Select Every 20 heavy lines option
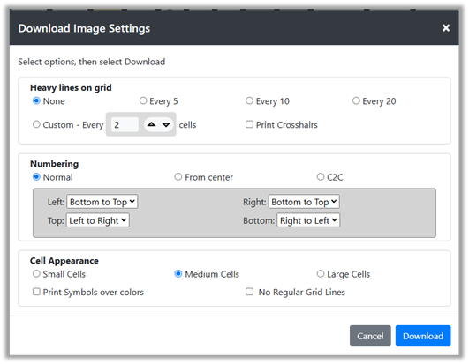469x364 pixels. tap(356, 100)
